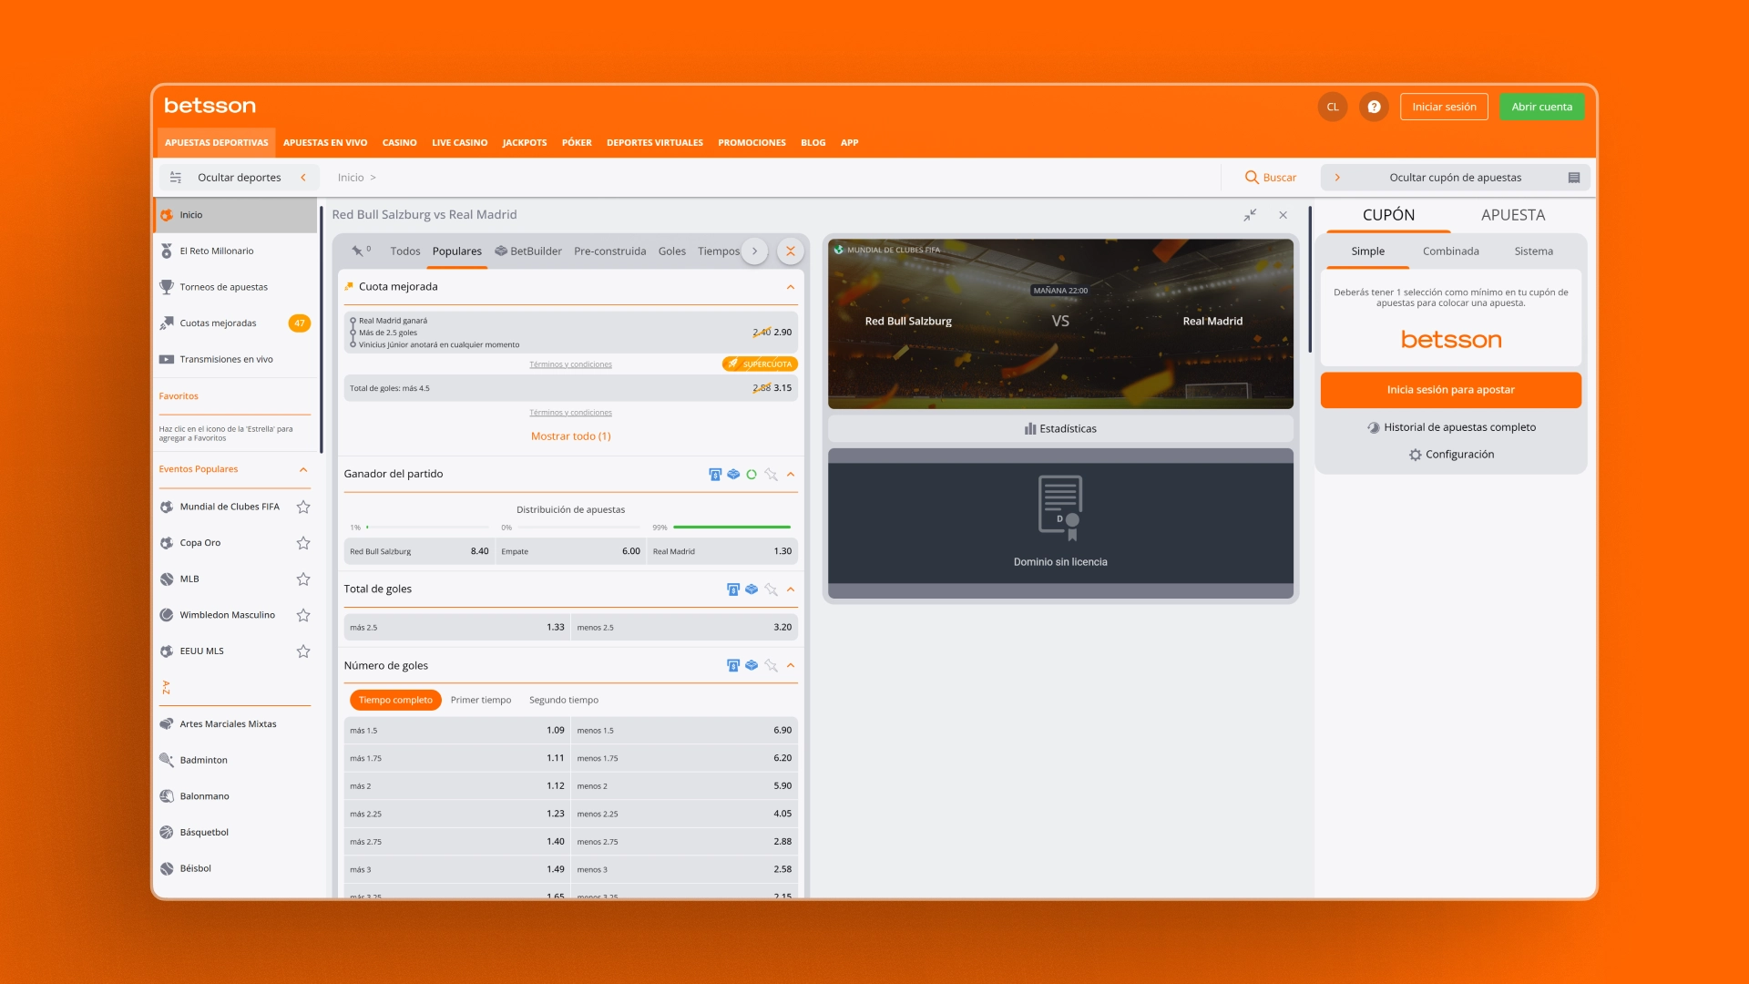Viewport: 1749px width, 984px height.
Task: Click the search magnifier icon
Action: tap(1252, 178)
